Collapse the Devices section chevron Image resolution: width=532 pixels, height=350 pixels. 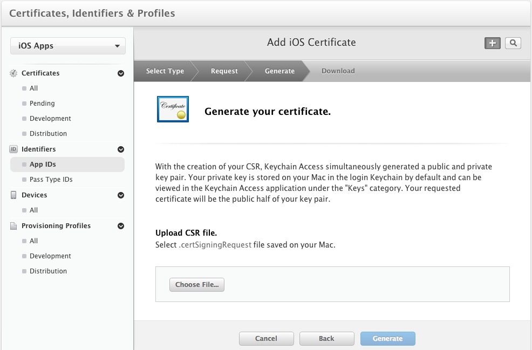(121, 195)
